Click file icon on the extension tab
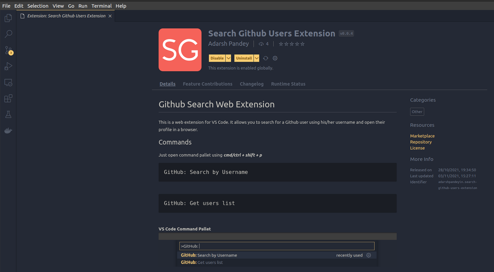This screenshot has height=272, width=494. (22, 16)
